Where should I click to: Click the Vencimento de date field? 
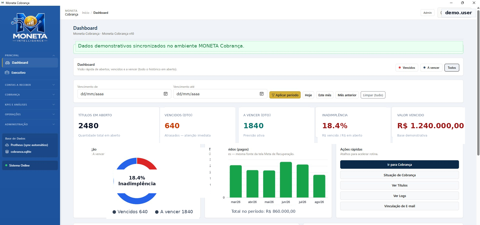pyautogui.click(x=124, y=94)
